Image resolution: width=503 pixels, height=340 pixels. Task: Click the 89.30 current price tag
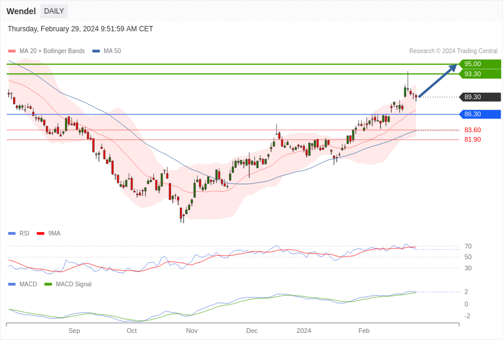pos(479,97)
